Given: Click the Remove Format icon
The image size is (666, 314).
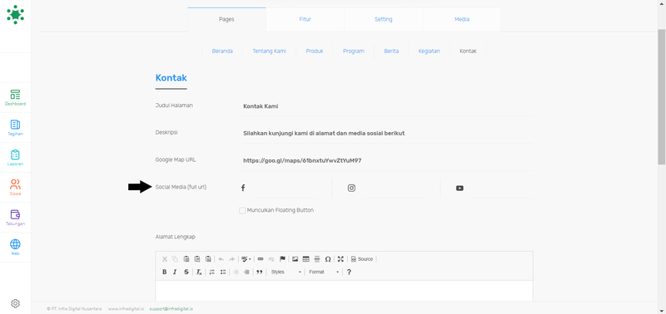Looking at the screenshot, I should [x=199, y=272].
